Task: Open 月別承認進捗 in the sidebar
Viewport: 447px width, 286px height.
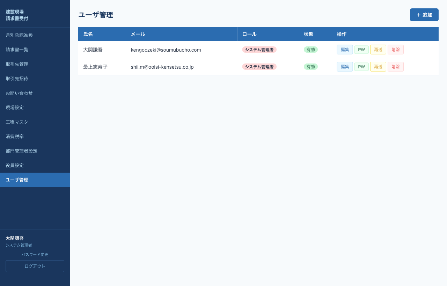Action: tap(35, 35)
